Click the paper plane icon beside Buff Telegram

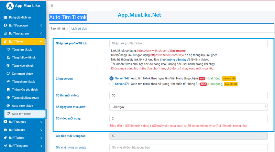click(5, 146)
